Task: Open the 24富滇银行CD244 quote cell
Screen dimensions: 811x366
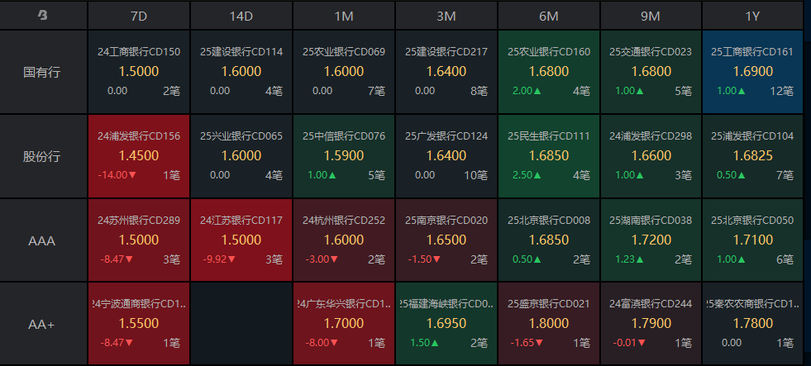Action: click(x=651, y=324)
